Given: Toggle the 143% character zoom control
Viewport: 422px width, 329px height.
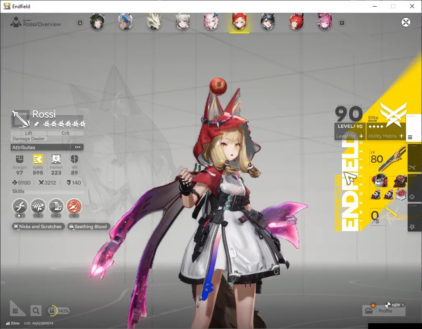Looking at the screenshot, I should pos(58,311).
